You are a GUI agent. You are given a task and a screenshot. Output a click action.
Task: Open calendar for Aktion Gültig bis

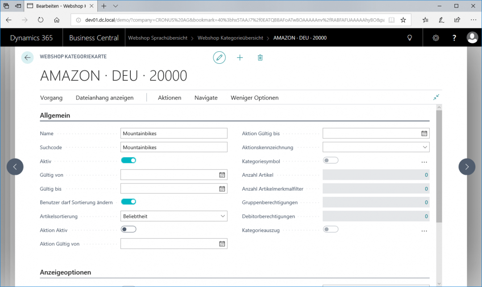pos(424,133)
